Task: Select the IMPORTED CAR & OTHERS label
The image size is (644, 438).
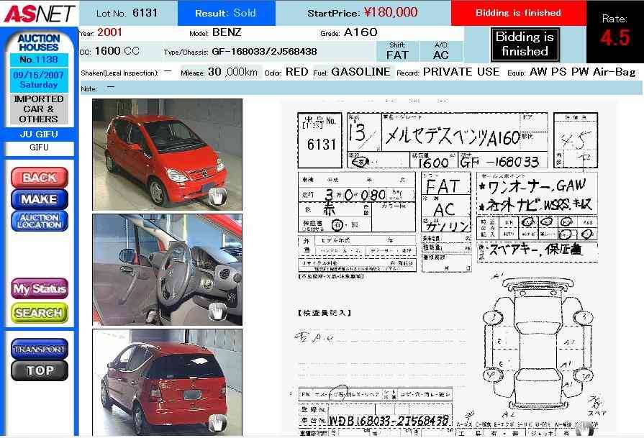Action: pyautogui.click(x=39, y=109)
